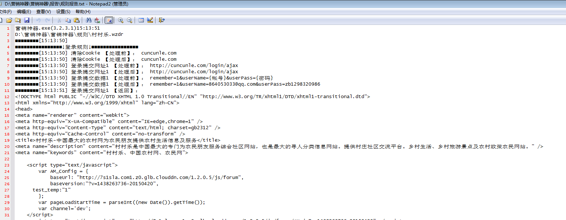
Task: Open the 文件(F) menu
Action: coord(5,12)
